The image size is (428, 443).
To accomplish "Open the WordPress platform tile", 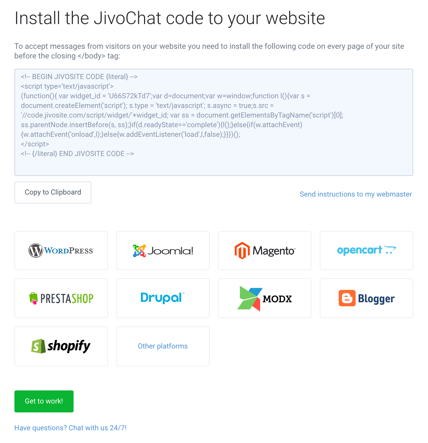I will pos(61,251).
